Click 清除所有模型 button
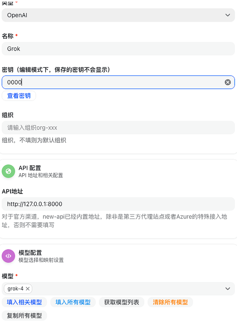 pyautogui.click(x=170, y=302)
